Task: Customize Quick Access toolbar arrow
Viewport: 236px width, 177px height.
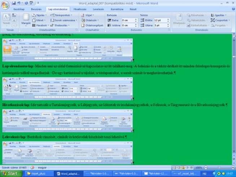Action: click(x=38, y=3)
